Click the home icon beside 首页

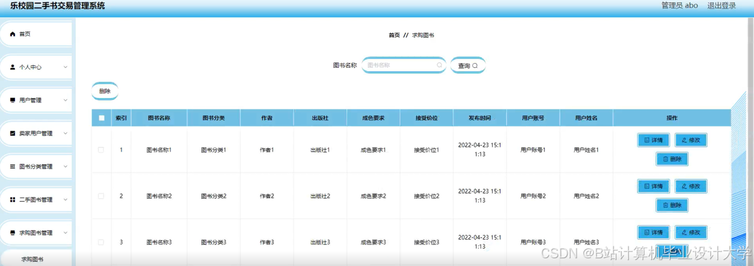[13, 34]
